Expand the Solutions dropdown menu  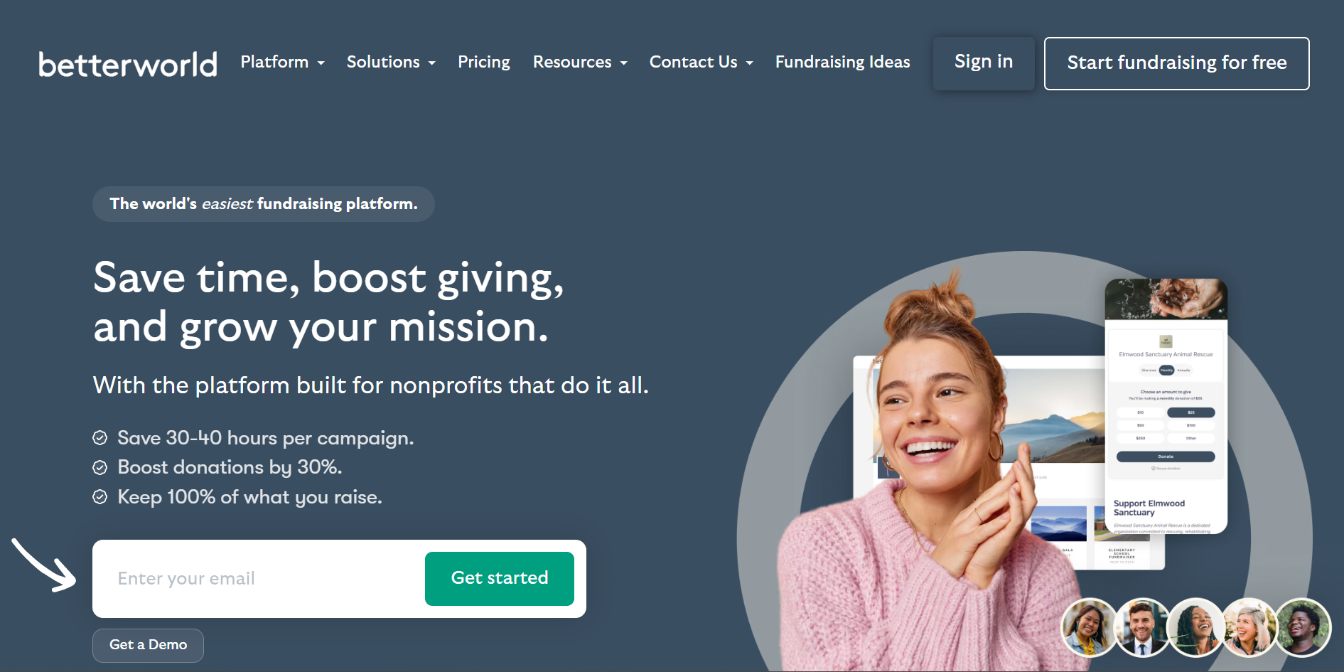391,63
